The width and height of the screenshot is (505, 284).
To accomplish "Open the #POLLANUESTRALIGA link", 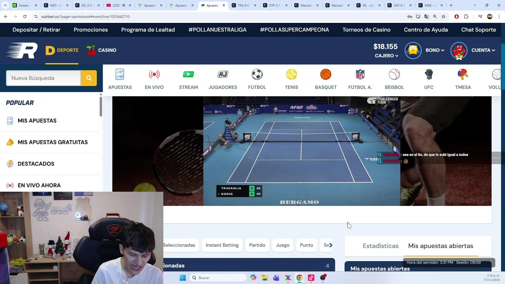I will pos(217,30).
